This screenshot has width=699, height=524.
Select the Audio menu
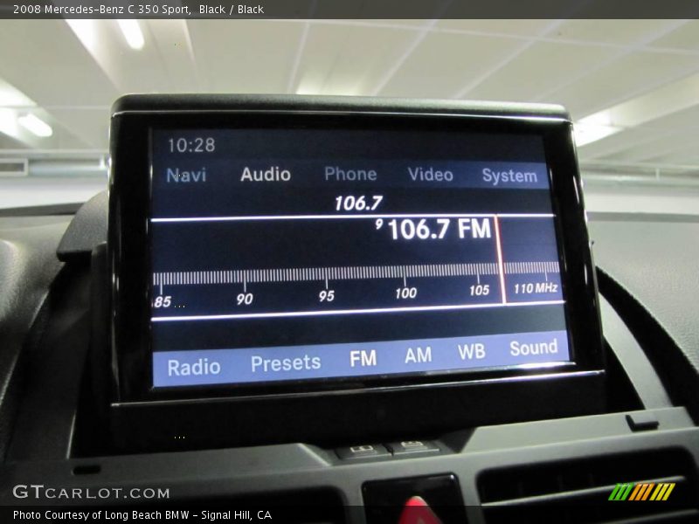click(x=266, y=174)
